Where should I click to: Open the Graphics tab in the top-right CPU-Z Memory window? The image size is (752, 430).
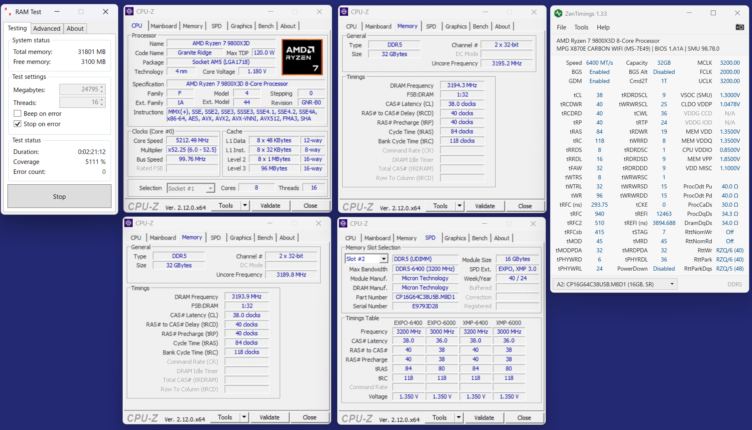[x=456, y=27]
